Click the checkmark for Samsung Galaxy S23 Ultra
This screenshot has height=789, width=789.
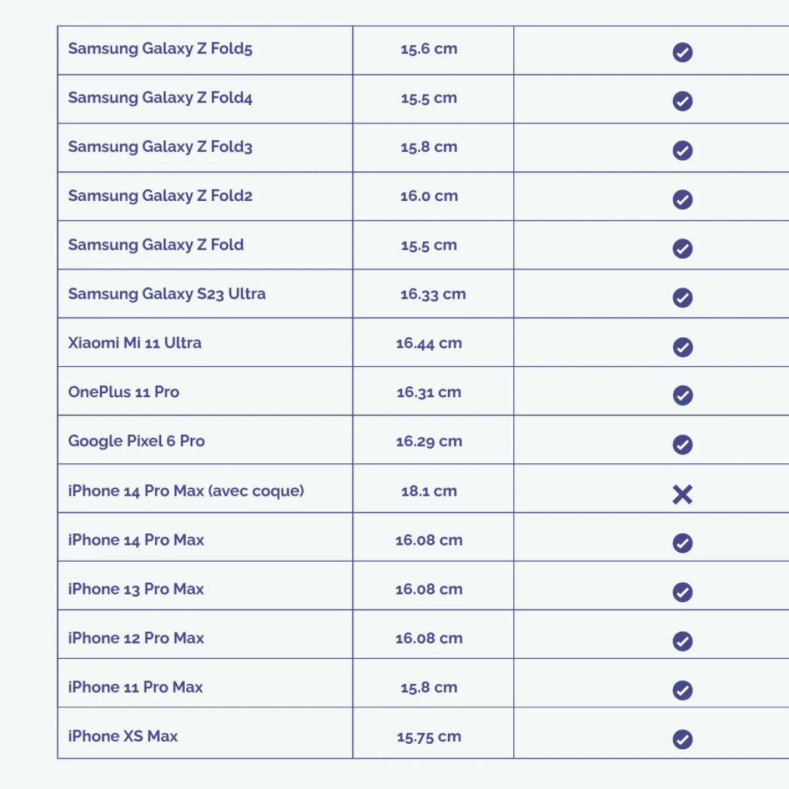click(x=682, y=297)
